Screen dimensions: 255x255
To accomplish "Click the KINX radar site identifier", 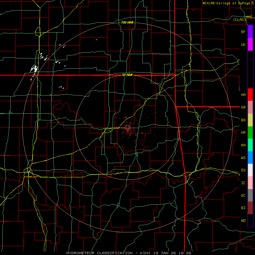I will click(146, 253).
